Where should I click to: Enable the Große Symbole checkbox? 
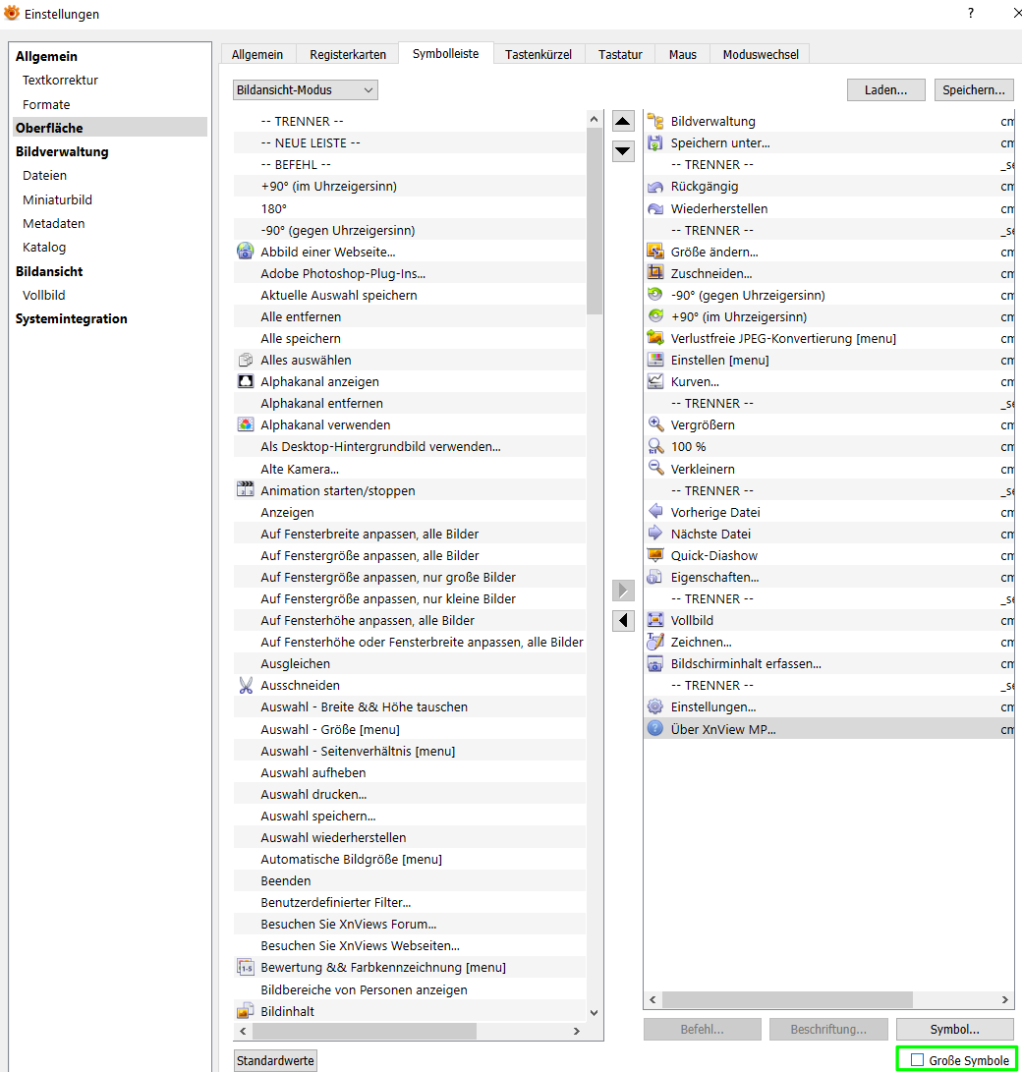(x=918, y=1060)
